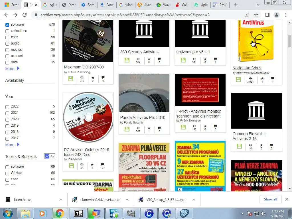Toggle the Topics & Subjects Aa text view icon
The height and width of the screenshot is (219, 292).
[52, 156]
